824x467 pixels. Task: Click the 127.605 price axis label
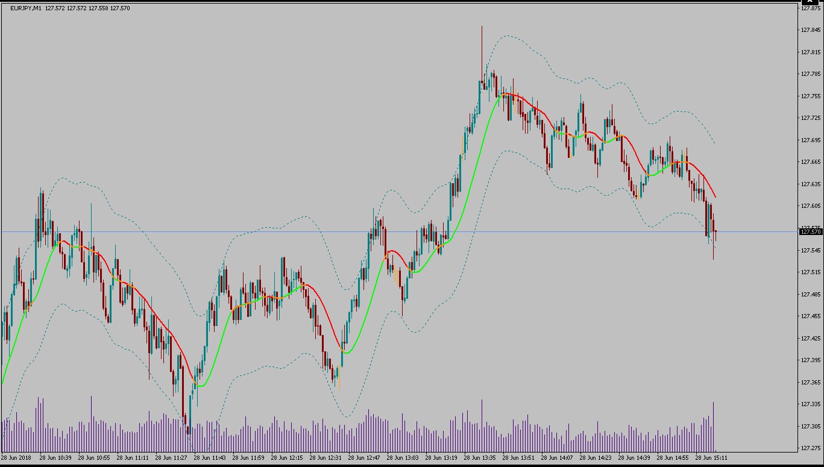[x=811, y=206]
